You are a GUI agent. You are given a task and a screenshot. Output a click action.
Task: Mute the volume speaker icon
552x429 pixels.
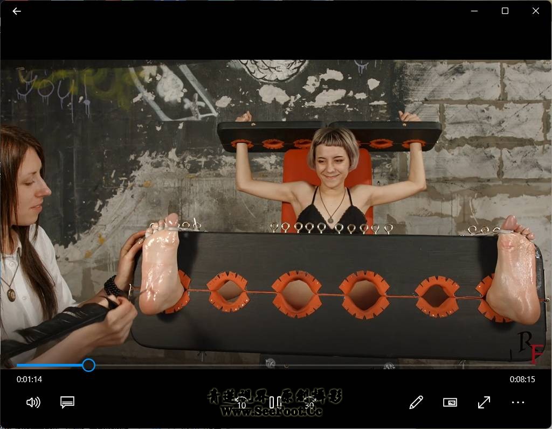point(33,402)
